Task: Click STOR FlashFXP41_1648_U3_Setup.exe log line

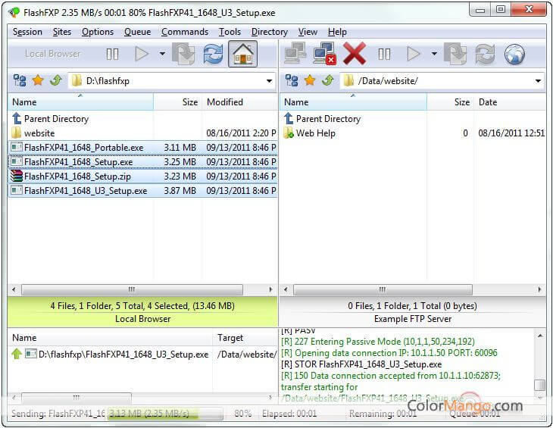Action: point(361,364)
